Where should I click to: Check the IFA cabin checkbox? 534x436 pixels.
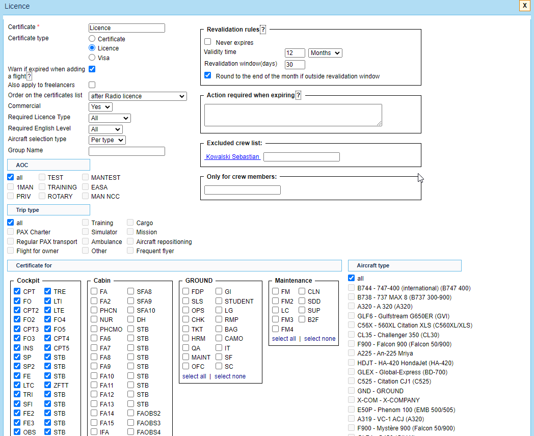pos(94,432)
